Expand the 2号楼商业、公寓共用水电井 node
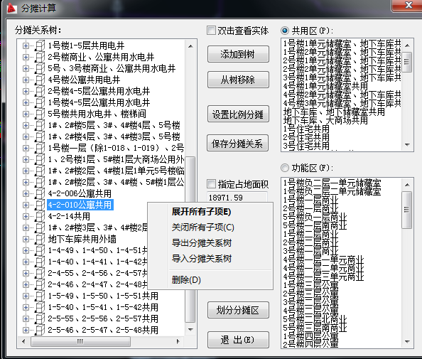This screenshot has height=359, width=422. coord(26,57)
